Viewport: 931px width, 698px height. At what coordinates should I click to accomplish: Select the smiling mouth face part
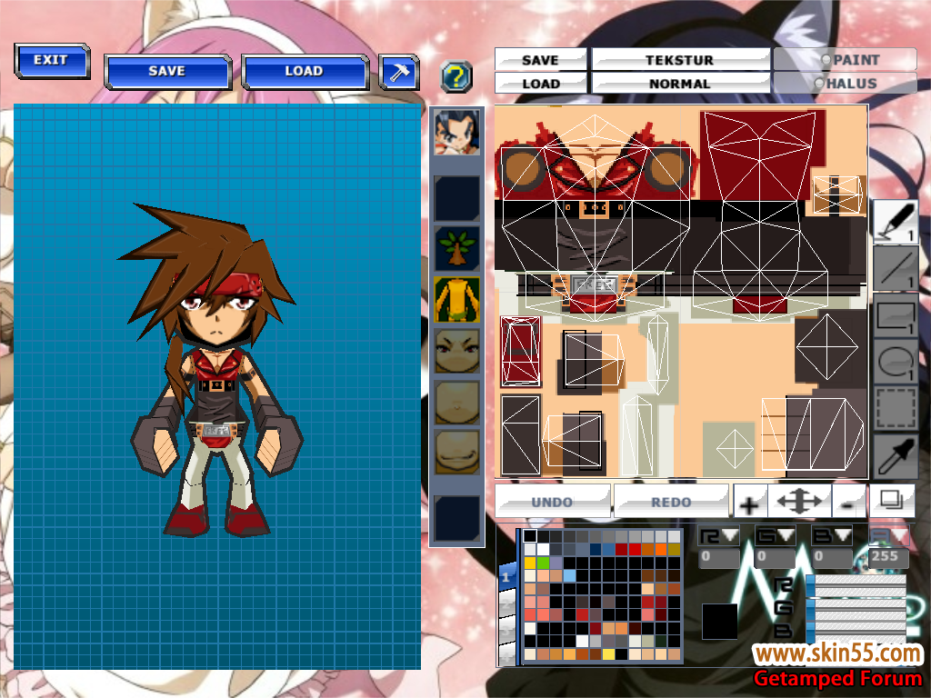coord(456,453)
